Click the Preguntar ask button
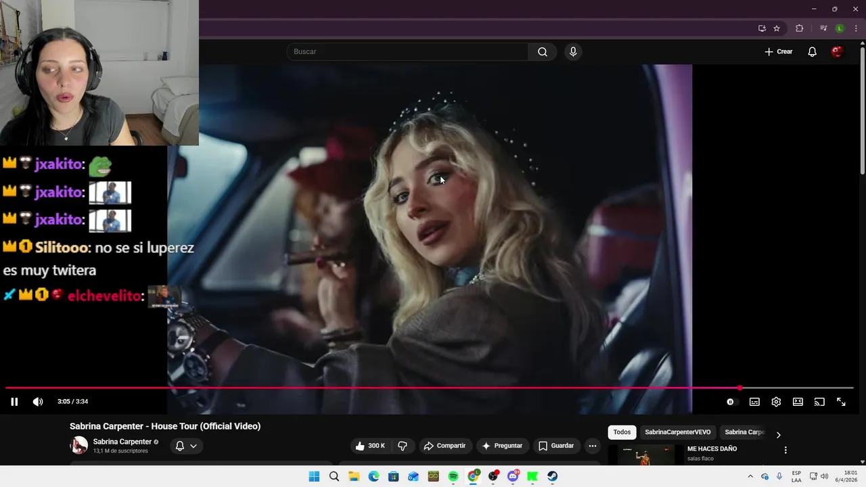Image resolution: width=866 pixels, height=487 pixels. (x=501, y=446)
